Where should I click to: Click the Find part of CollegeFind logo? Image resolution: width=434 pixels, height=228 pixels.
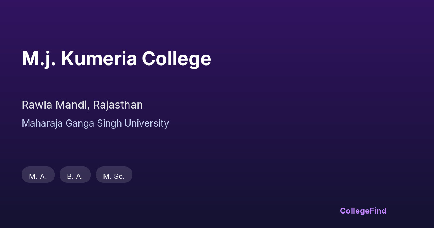click(x=378, y=211)
